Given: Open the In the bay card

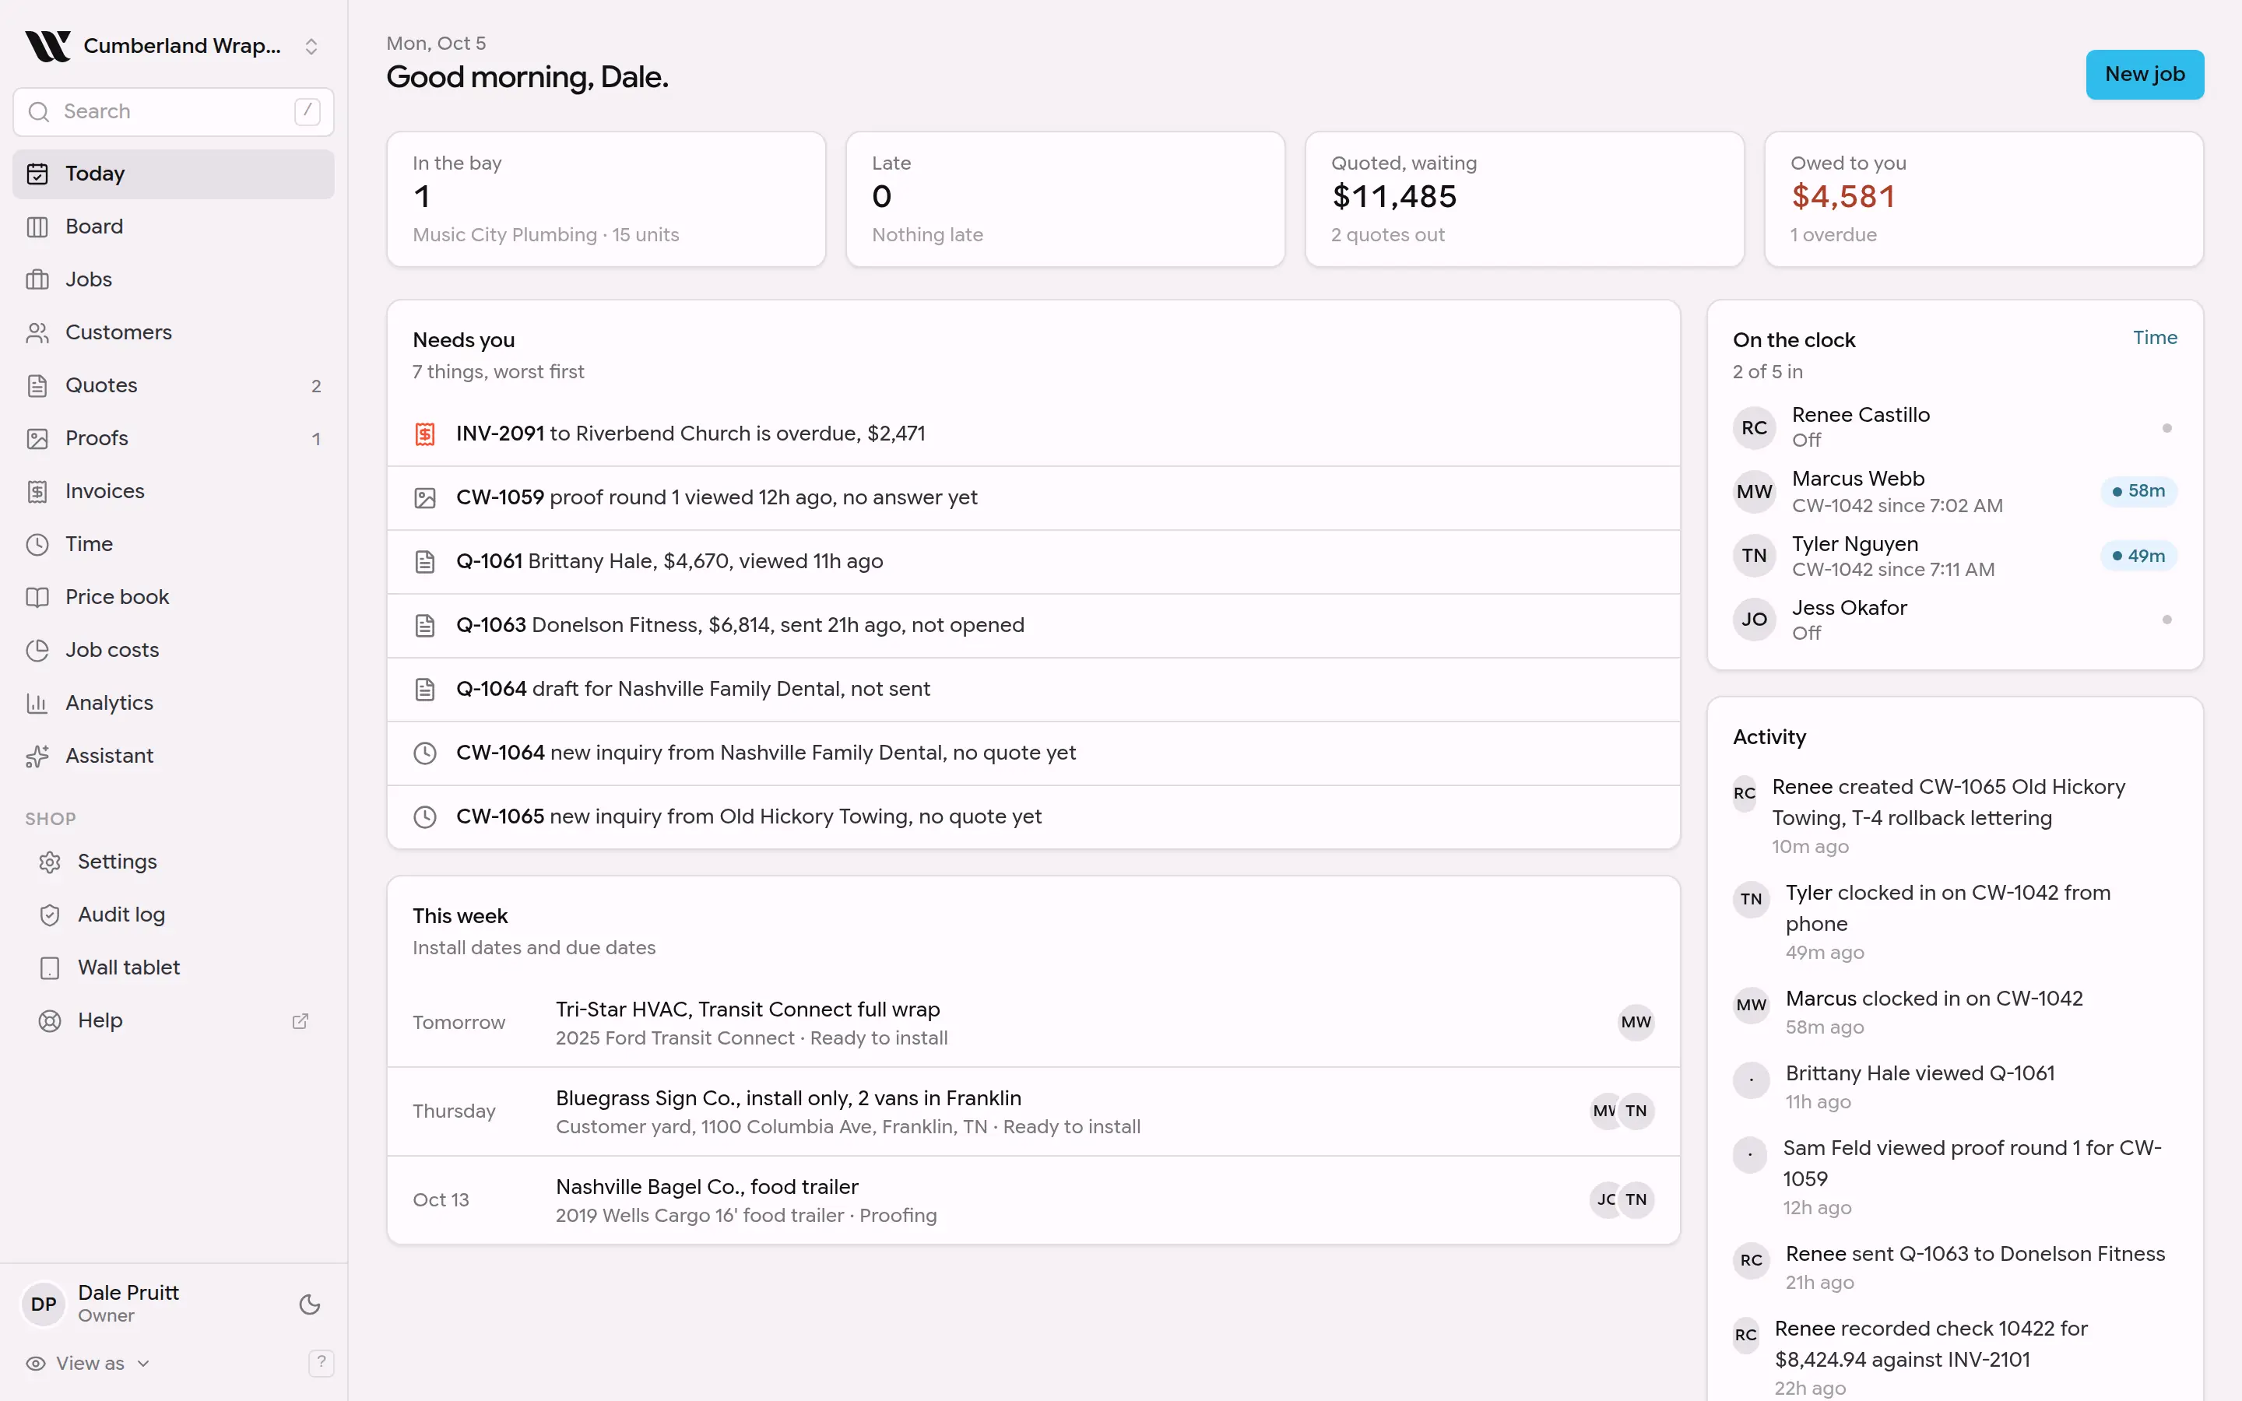Looking at the screenshot, I should point(606,199).
